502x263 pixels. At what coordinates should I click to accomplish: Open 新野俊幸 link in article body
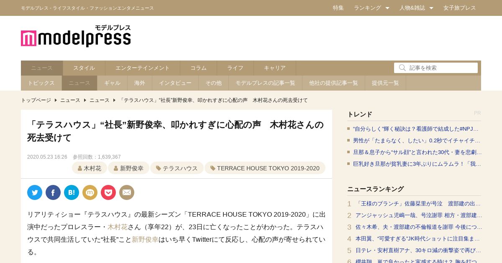tap(145, 240)
